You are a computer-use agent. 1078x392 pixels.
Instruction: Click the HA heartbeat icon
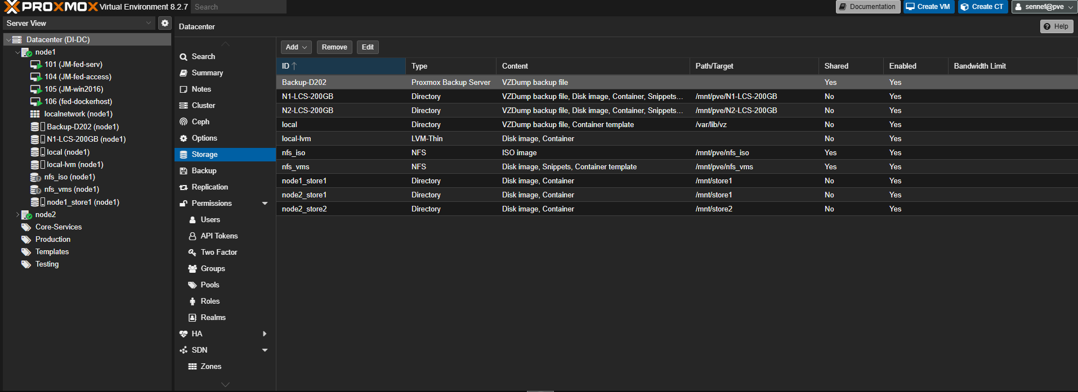[184, 334]
